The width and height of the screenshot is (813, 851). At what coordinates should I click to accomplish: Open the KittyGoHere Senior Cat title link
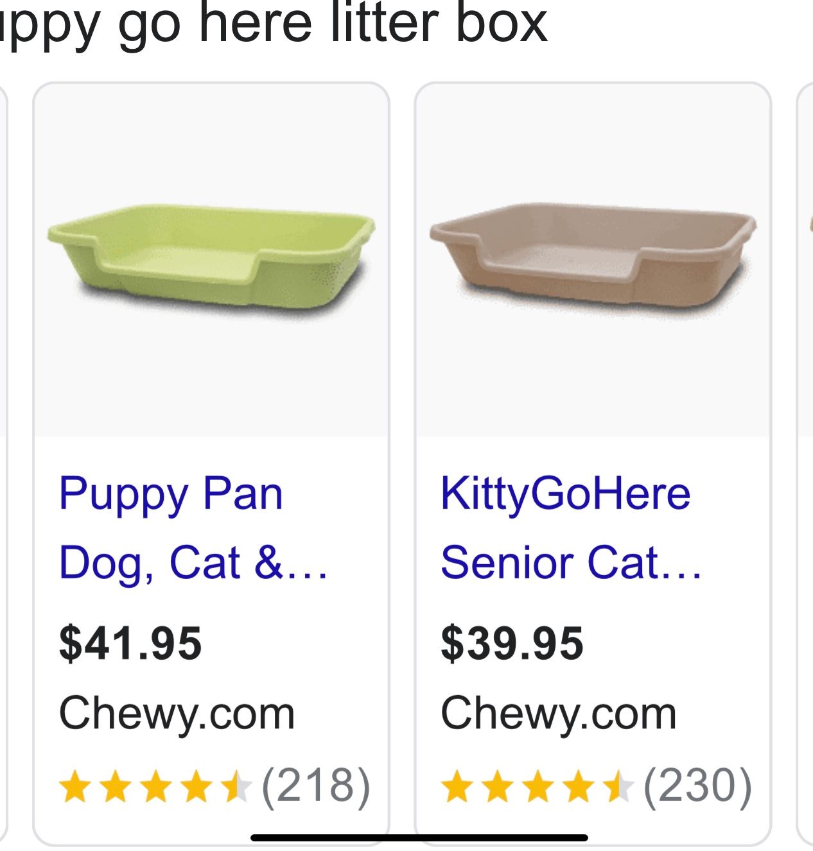(x=570, y=528)
